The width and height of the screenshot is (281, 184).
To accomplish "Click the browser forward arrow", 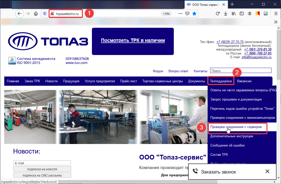I will [28, 13].
